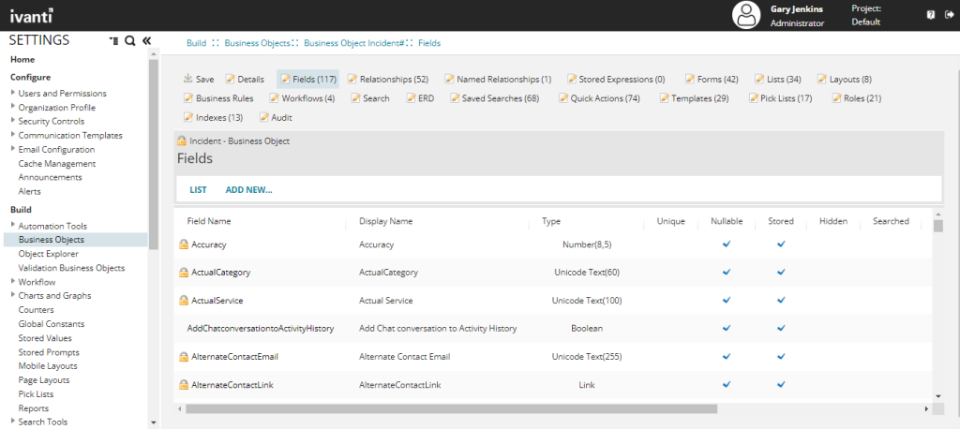The height and width of the screenshot is (444, 960).
Task: Expand Organization Profile tree node
Action: tap(13, 107)
